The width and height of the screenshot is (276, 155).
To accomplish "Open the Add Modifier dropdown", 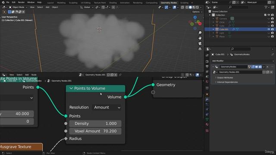I will pos(242,61).
